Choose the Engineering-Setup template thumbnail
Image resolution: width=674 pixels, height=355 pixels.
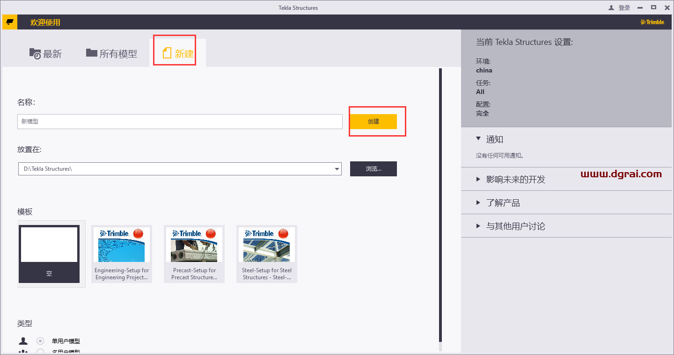[122, 254]
